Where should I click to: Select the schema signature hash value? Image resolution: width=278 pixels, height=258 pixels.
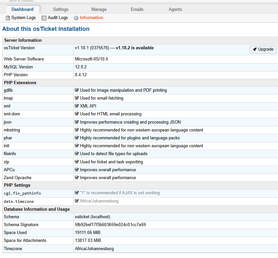[x=110, y=225]
